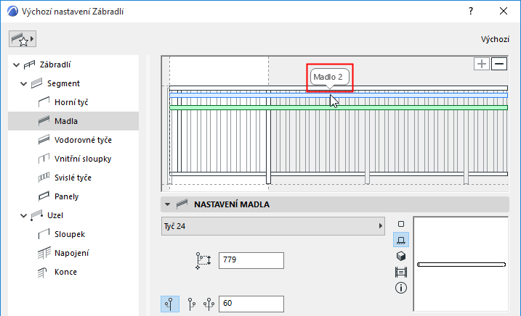The width and height of the screenshot is (521, 316).
Task: Close the Zábradlí settings dialog
Action: click(x=504, y=12)
